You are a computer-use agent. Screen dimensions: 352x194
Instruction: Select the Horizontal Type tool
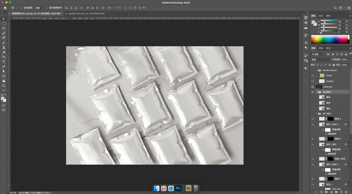(4, 62)
